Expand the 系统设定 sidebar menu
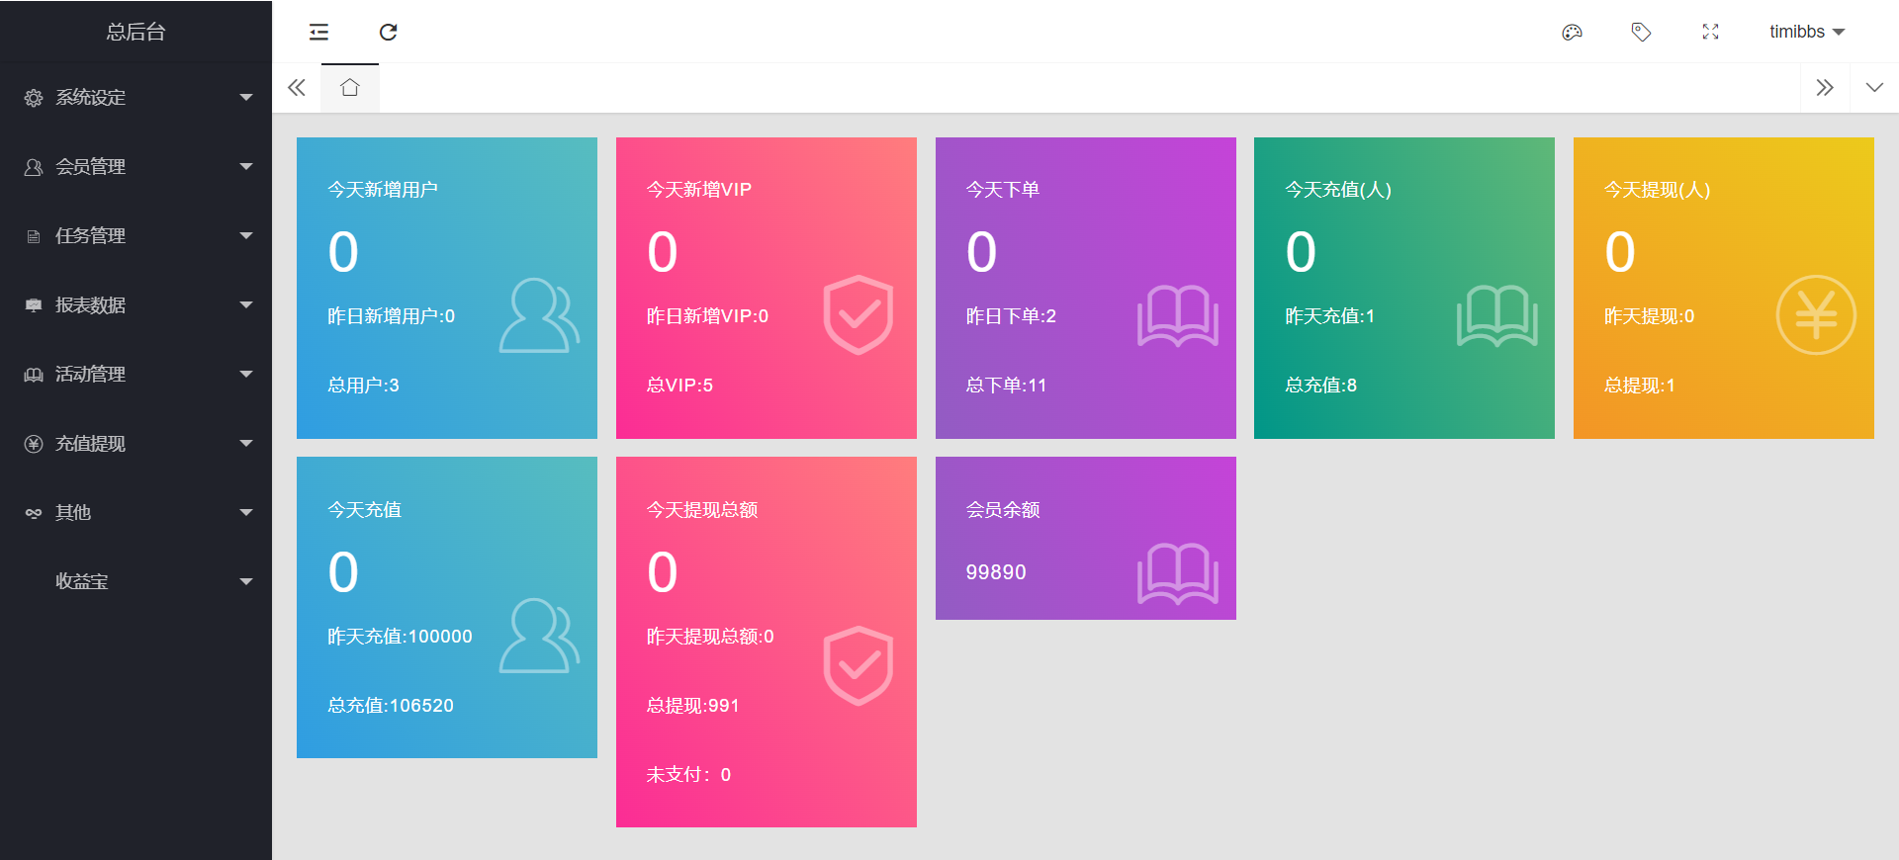 136,97
